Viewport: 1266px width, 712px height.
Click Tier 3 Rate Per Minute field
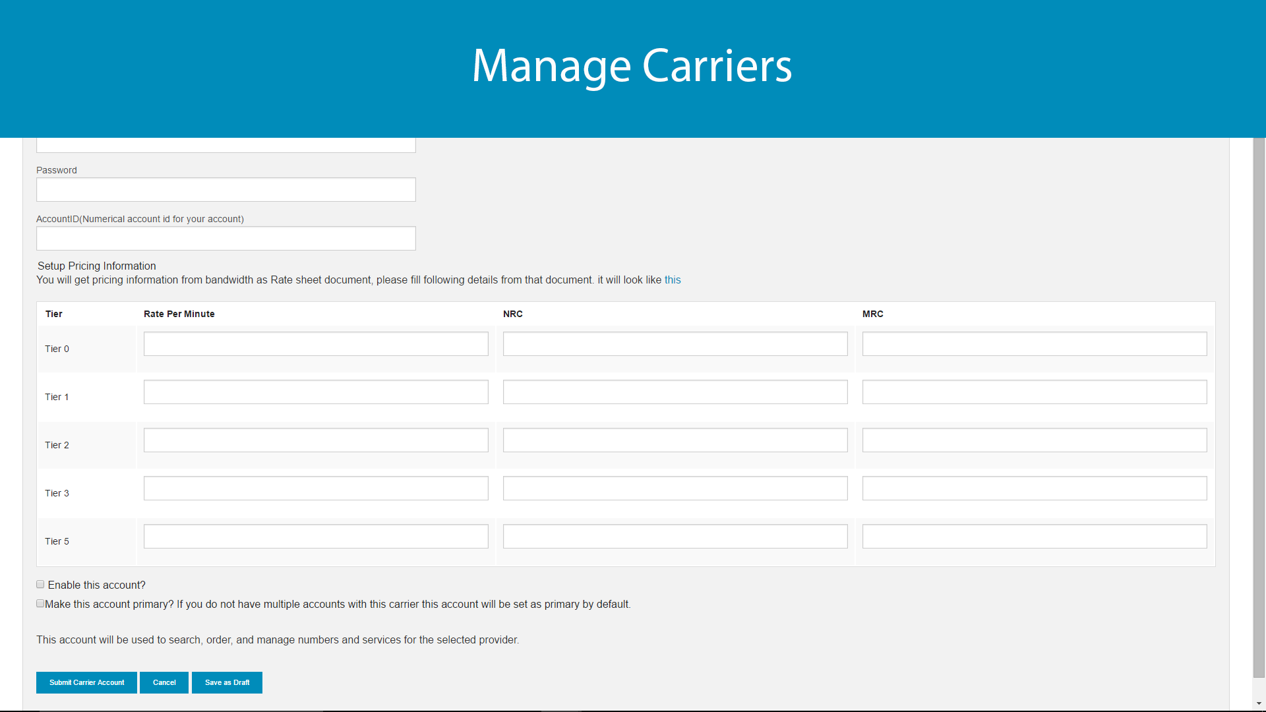(x=316, y=489)
